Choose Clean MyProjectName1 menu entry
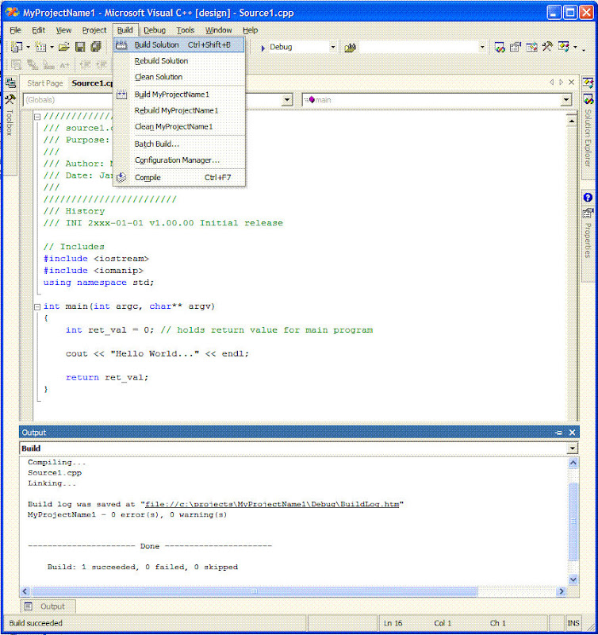This screenshot has height=635, width=598. click(x=179, y=127)
